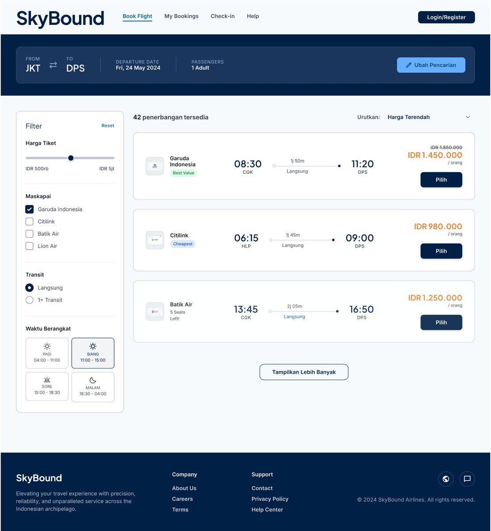Check the Citilink airline filter
This screenshot has width=491, height=531.
tap(30, 221)
